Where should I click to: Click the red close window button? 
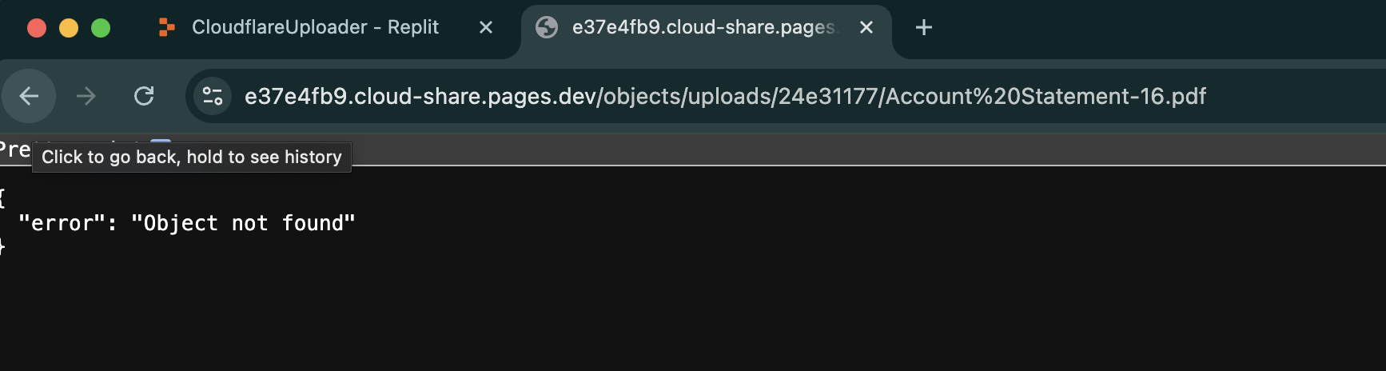37,28
